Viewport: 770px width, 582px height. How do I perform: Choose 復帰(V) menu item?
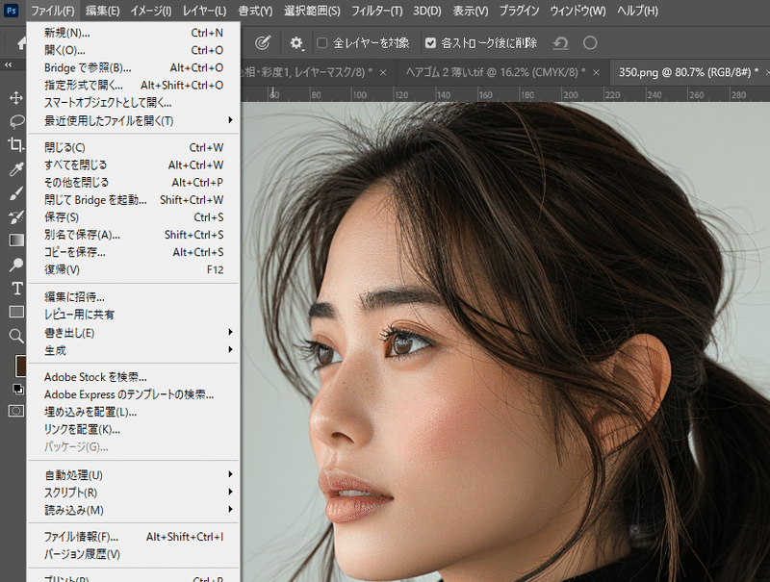[133, 269]
